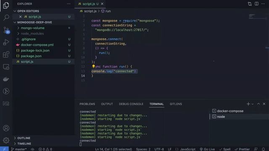Screen dimensions: 269x151
Task: Select the script.js editor tab
Action: pyautogui.click(x=89, y=4)
